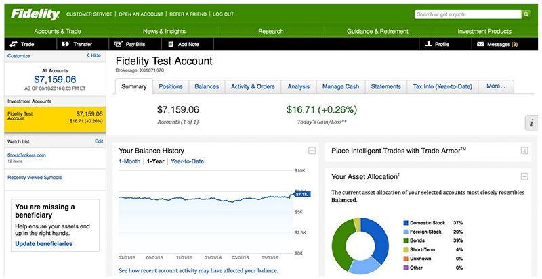Click the Profile person icon

pos(429,44)
